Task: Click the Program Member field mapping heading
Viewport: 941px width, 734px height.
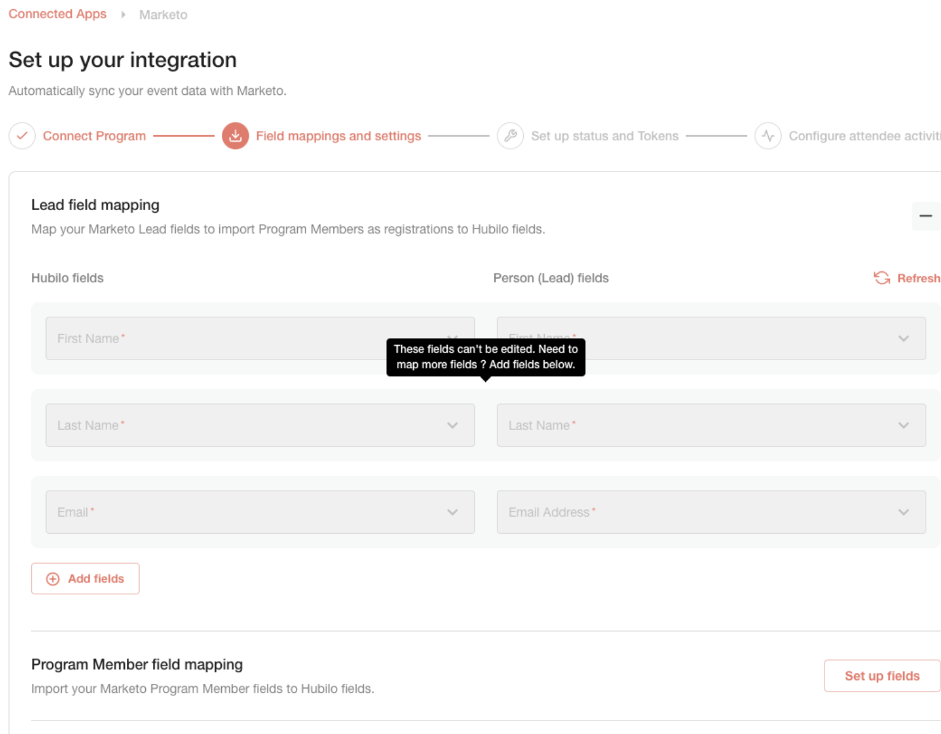Action: click(137, 664)
